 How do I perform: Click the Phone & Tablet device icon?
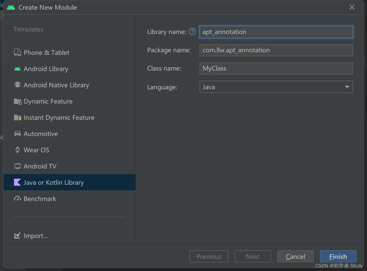tap(18, 53)
